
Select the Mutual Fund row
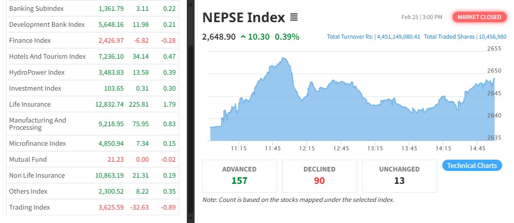tap(28, 160)
